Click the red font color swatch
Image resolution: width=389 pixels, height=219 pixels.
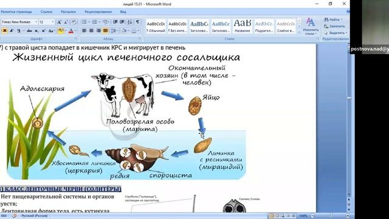(71, 31)
